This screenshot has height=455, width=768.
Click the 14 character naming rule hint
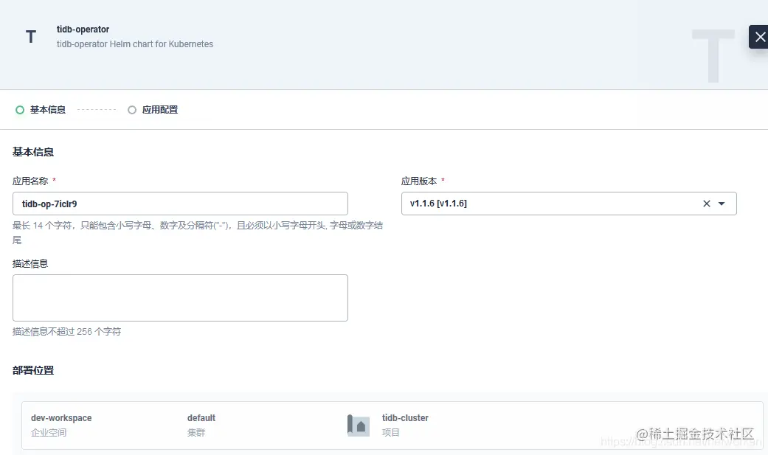tap(198, 232)
